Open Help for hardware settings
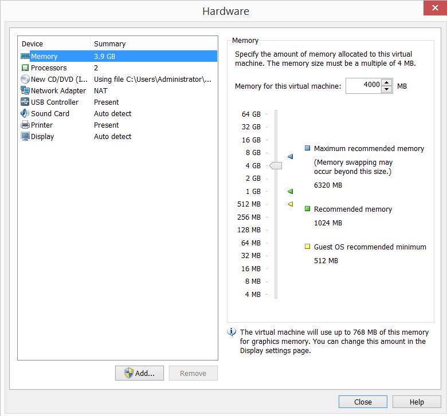Viewport: 447px width, 416px height. pos(417,402)
